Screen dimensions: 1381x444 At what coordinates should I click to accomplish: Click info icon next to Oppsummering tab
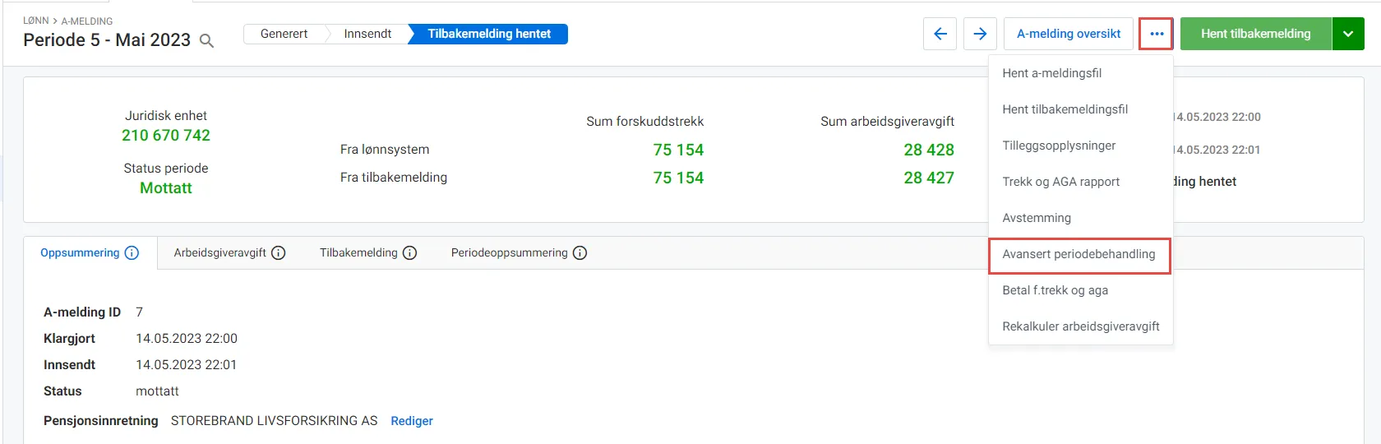[132, 253]
